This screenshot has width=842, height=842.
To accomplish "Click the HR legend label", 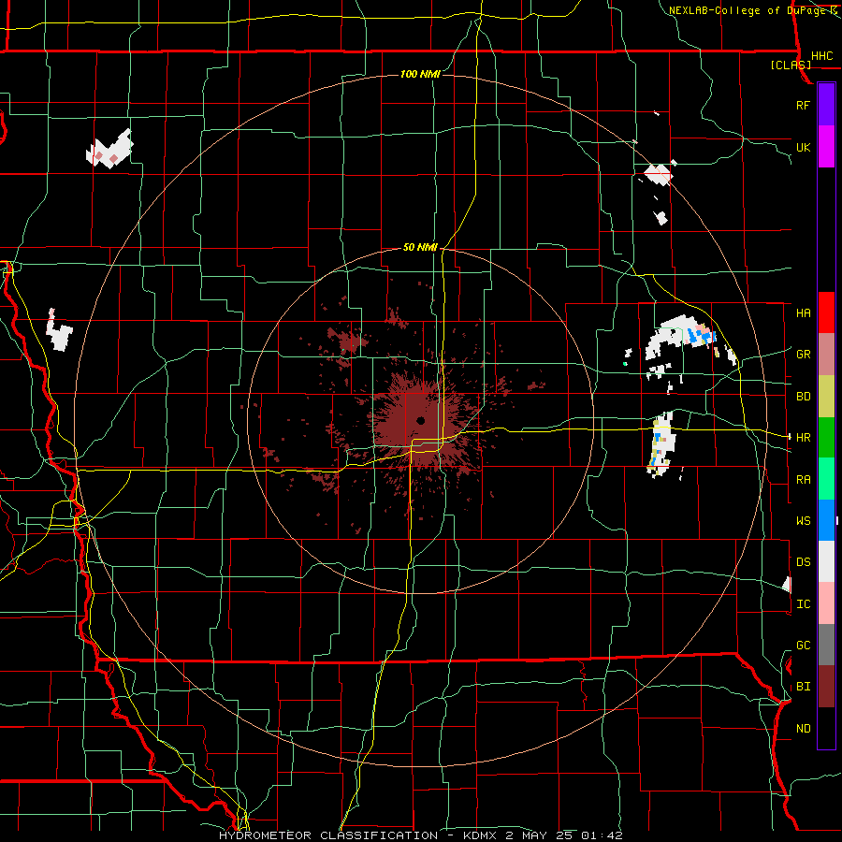I will [804, 438].
